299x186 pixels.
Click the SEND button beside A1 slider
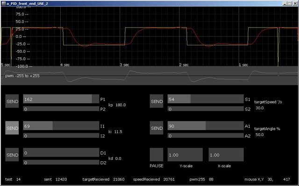tap(157, 128)
